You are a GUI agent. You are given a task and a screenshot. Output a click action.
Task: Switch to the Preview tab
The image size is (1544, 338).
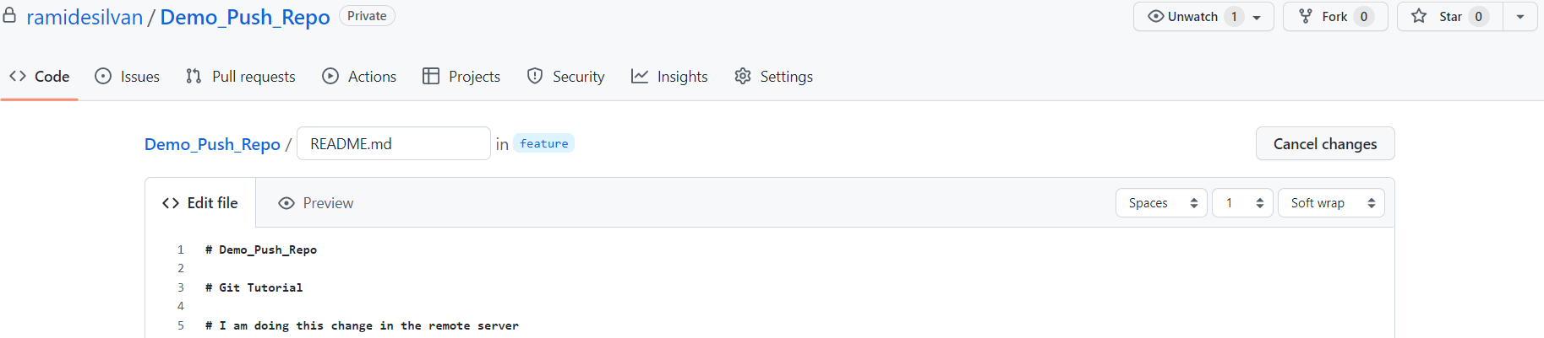pyautogui.click(x=316, y=203)
